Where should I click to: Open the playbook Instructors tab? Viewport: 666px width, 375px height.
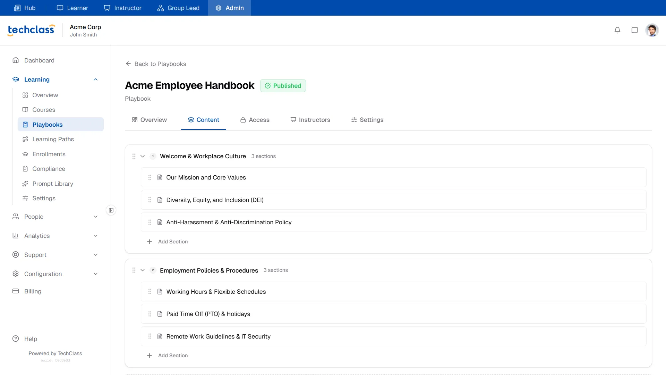(x=310, y=120)
